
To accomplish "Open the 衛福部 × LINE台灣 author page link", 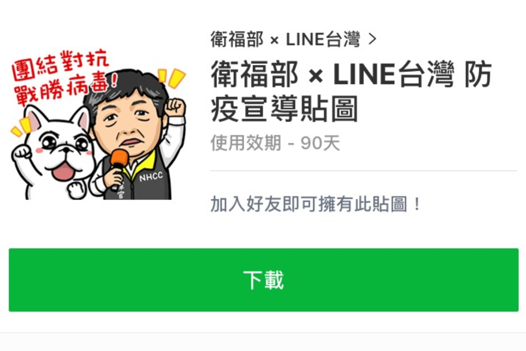I will 285,39.
